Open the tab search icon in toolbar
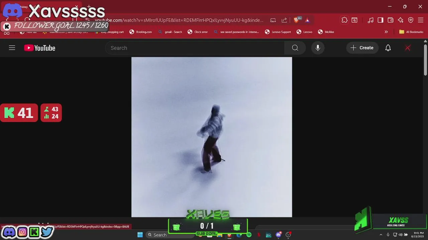Image resolution: width=428 pixels, height=240 pixels. pyautogui.click(x=354, y=20)
